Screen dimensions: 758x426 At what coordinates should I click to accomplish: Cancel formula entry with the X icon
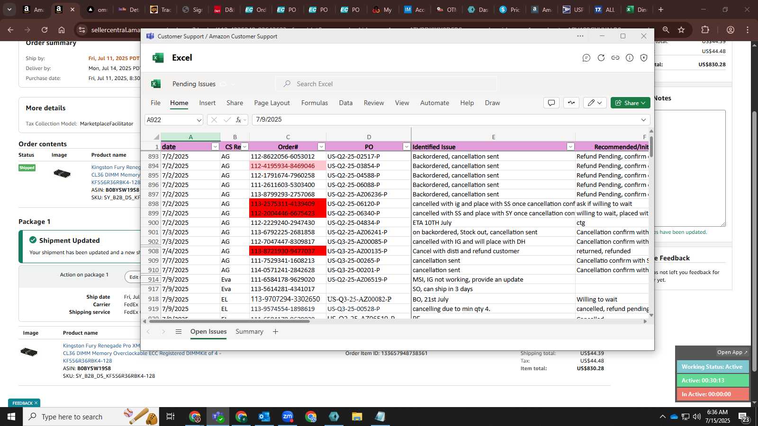click(x=214, y=120)
